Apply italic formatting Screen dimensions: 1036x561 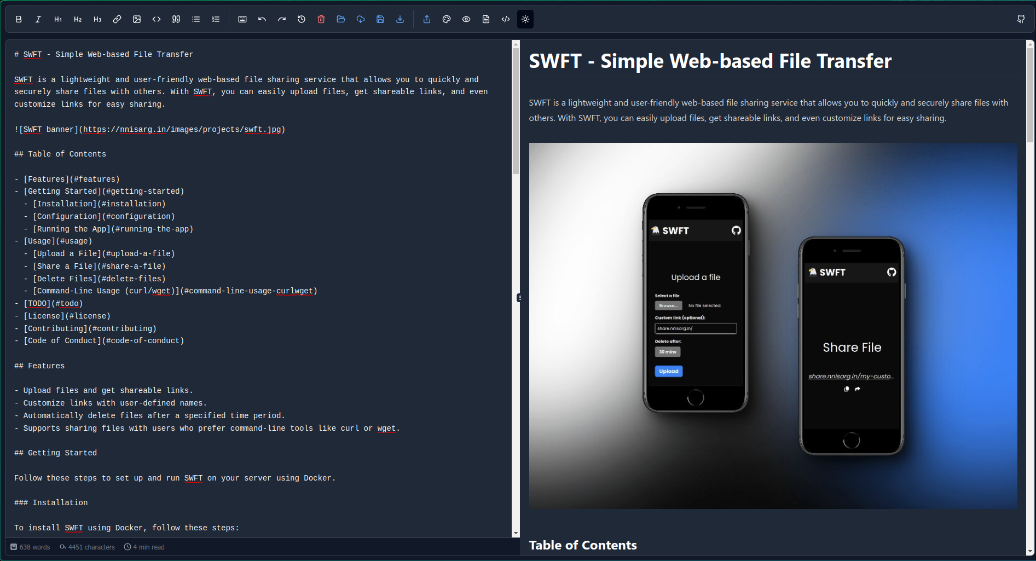(38, 19)
